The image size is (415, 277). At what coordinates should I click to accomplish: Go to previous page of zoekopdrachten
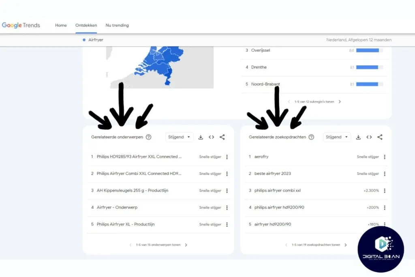[286, 245]
